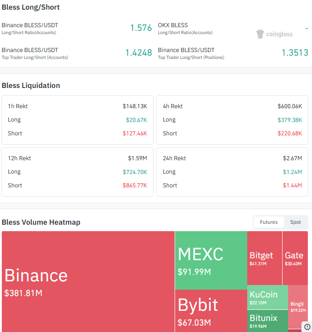
Task: Select the Binance heatmap block
Action: point(88,282)
